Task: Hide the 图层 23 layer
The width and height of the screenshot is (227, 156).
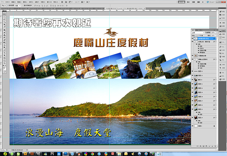Action: (192, 75)
